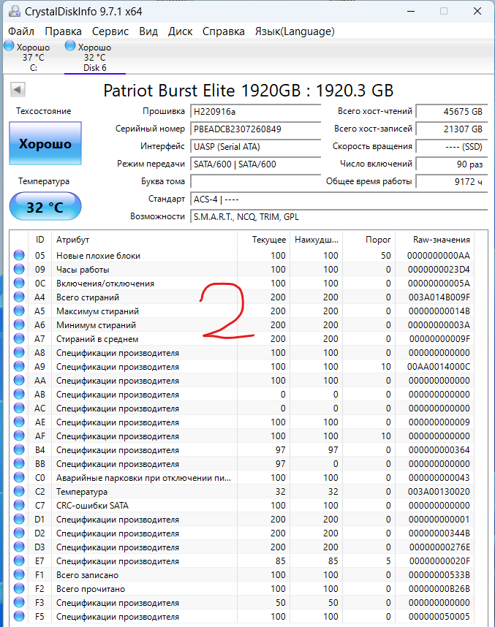Select the Disk 6 tab

click(x=95, y=57)
